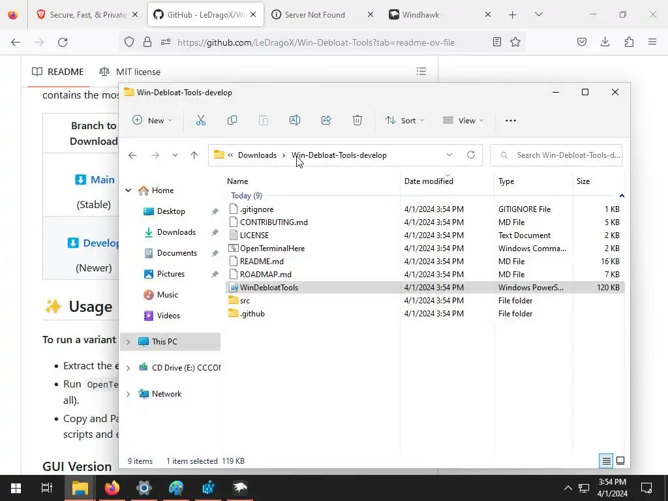The height and width of the screenshot is (501, 668).
Task: Open Desktop in navigation pane
Action: [x=170, y=211]
